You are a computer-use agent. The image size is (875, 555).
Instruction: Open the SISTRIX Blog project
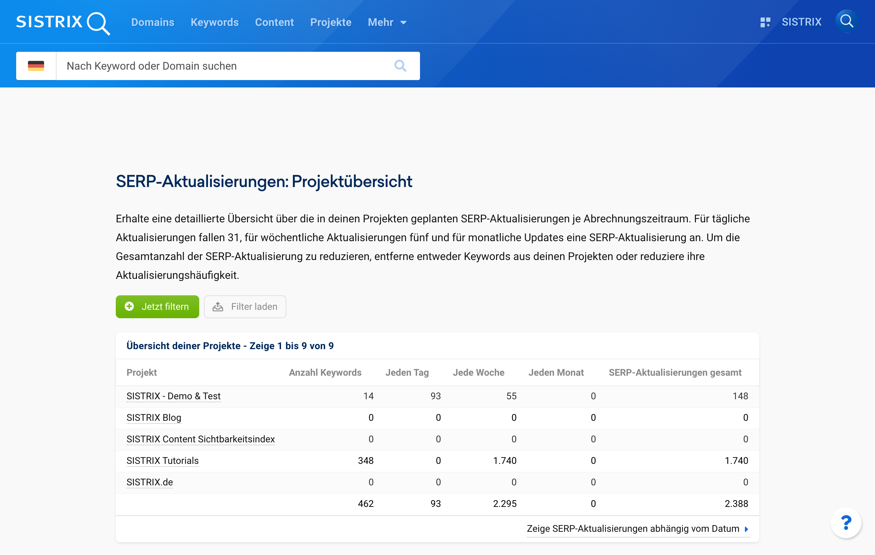tap(154, 418)
